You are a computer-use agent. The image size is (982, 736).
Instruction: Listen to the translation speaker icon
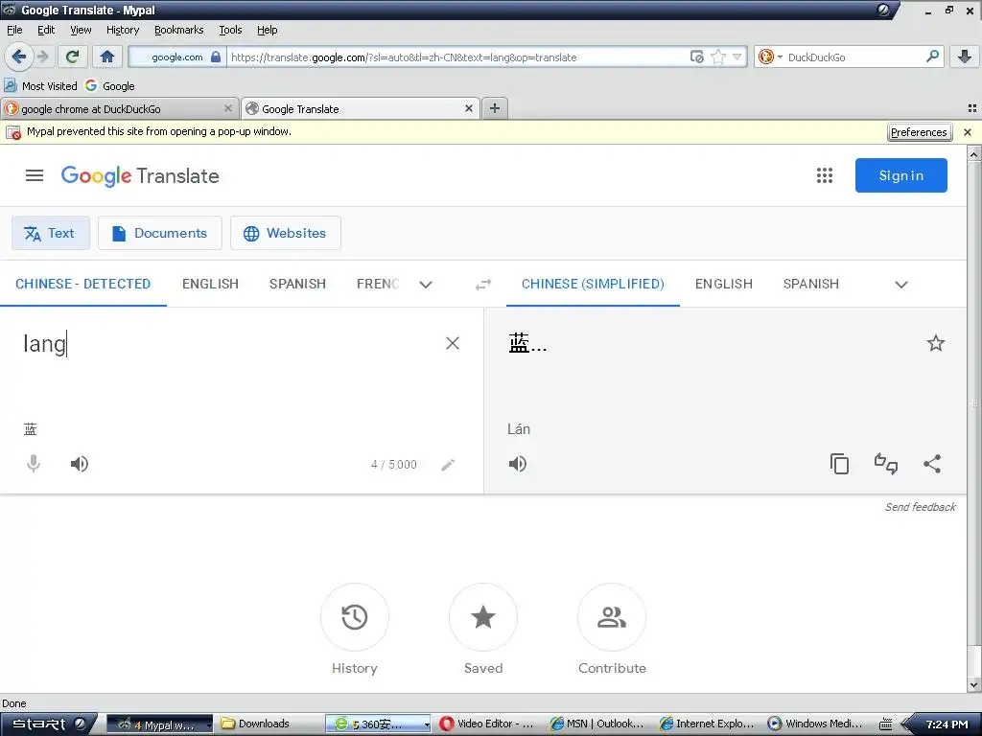(x=517, y=464)
